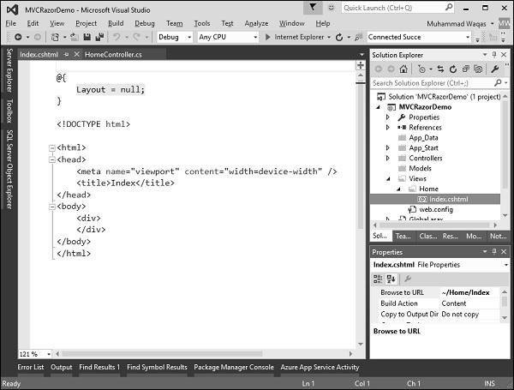Start debugging with Internet Explorer play button
This screenshot has height=390, width=514.
268,37
